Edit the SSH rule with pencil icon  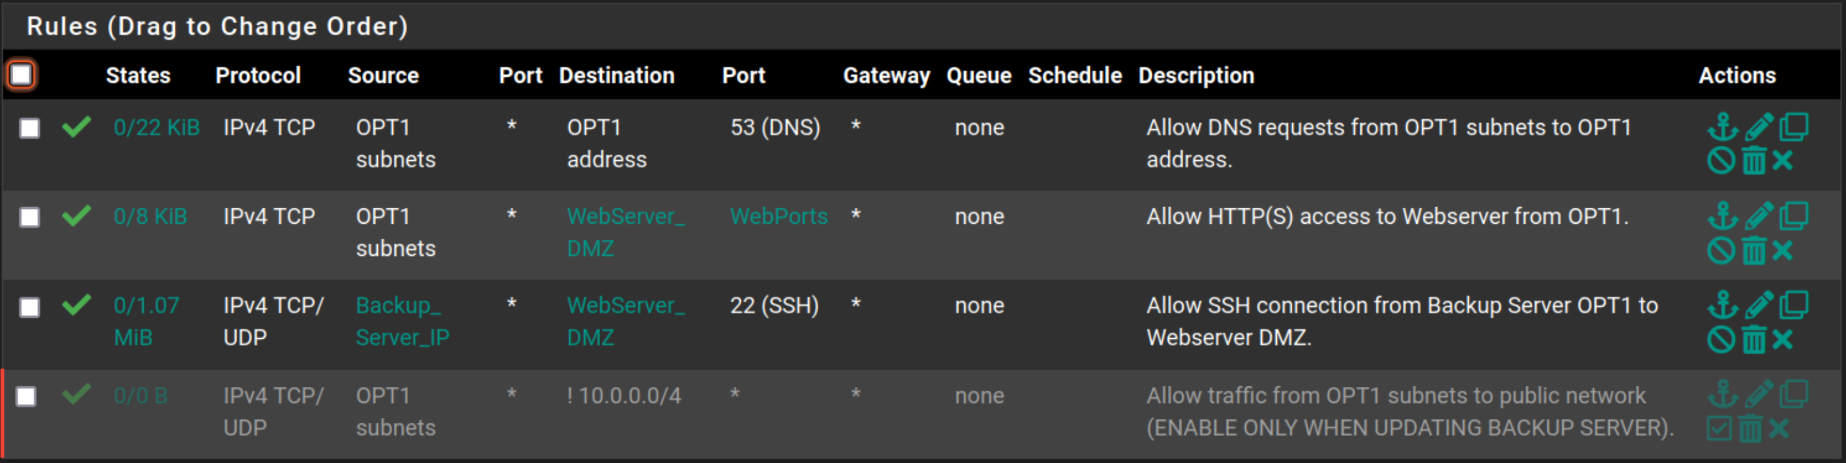click(1759, 305)
